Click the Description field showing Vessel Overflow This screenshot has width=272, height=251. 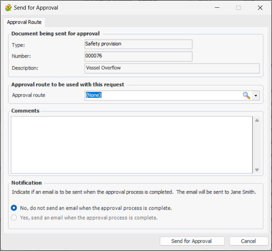point(172,68)
